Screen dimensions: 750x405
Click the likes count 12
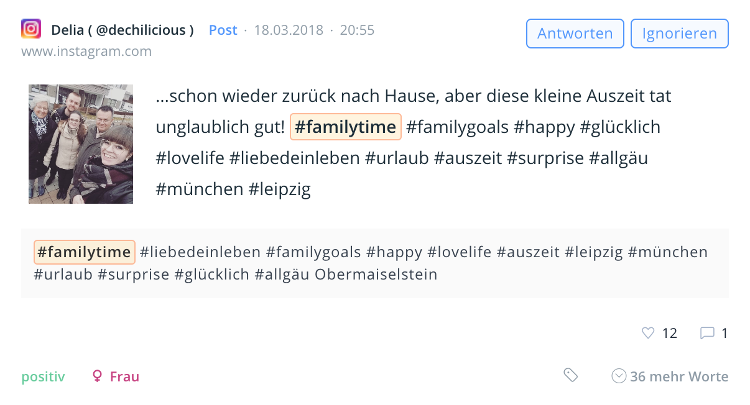[669, 334]
